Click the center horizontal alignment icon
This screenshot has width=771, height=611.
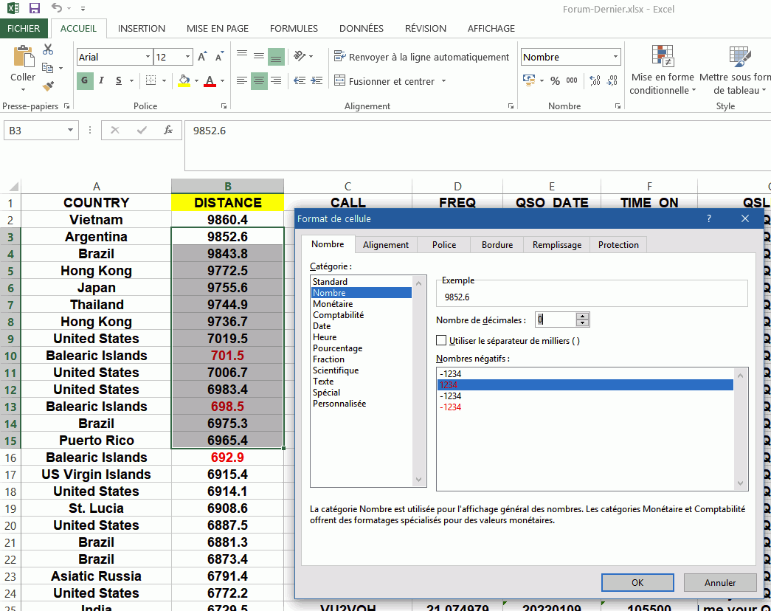(259, 81)
